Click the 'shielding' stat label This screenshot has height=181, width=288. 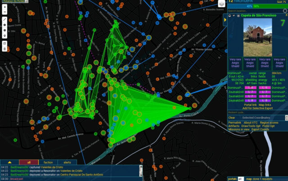[251, 80]
